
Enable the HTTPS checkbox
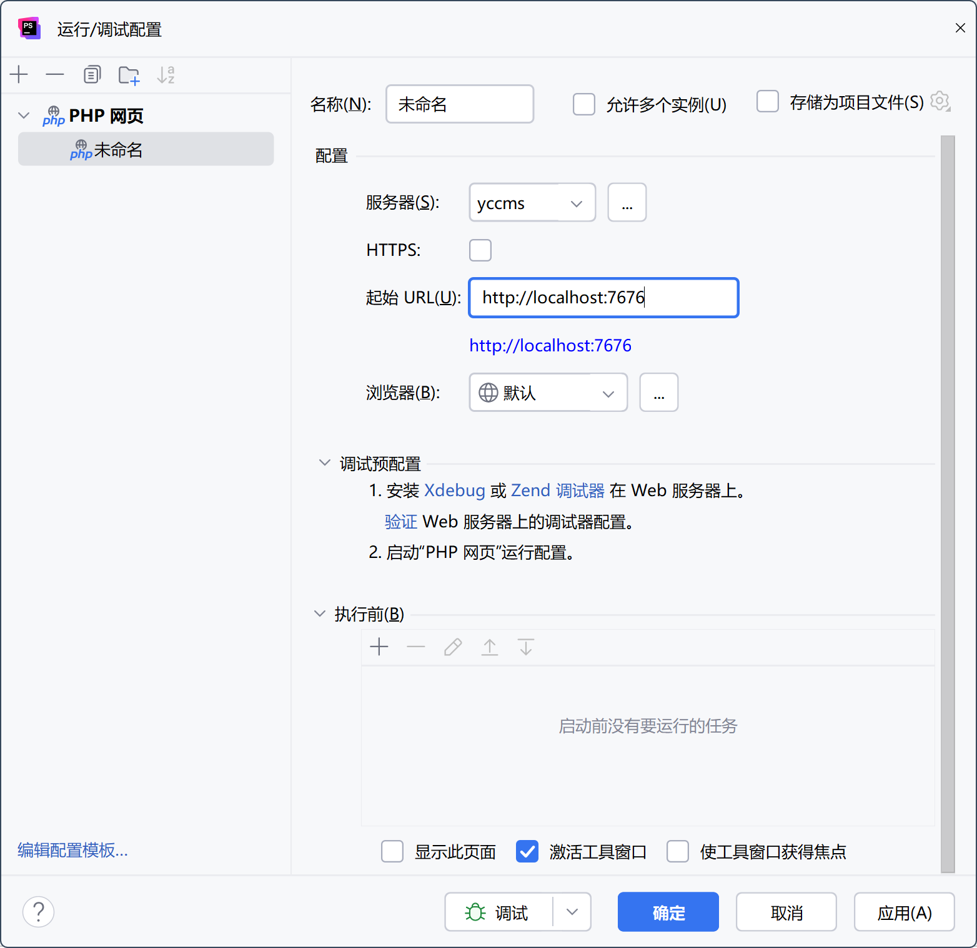tap(480, 250)
